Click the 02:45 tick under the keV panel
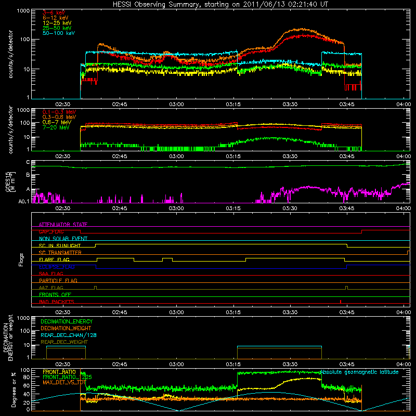 coord(120,105)
